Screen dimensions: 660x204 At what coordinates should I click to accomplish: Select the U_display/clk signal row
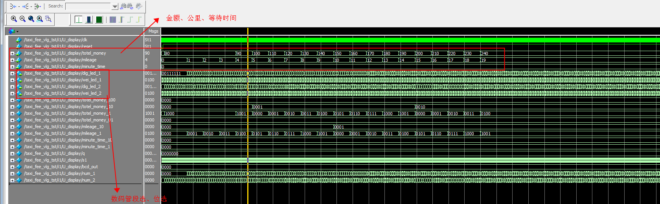click(76, 40)
